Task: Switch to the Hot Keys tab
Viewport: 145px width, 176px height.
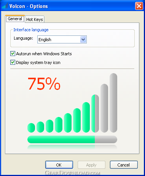Action: 35,19
